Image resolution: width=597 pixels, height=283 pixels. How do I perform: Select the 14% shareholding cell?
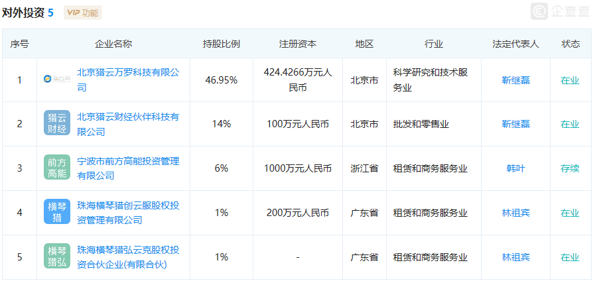coord(221,124)
